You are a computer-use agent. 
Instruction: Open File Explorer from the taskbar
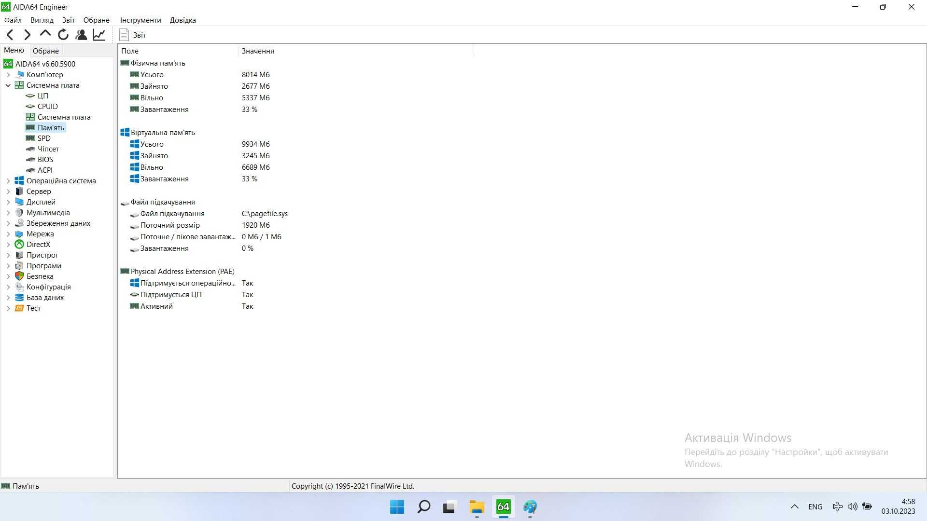(477, 507)
